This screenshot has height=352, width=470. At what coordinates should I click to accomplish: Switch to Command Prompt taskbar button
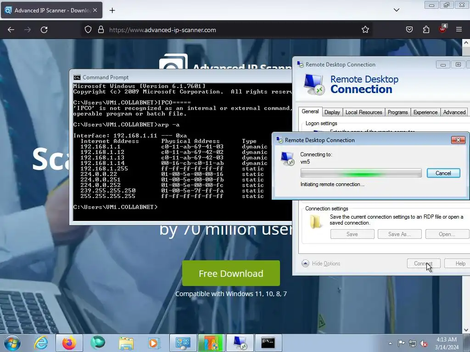click(x=268, y=343)
